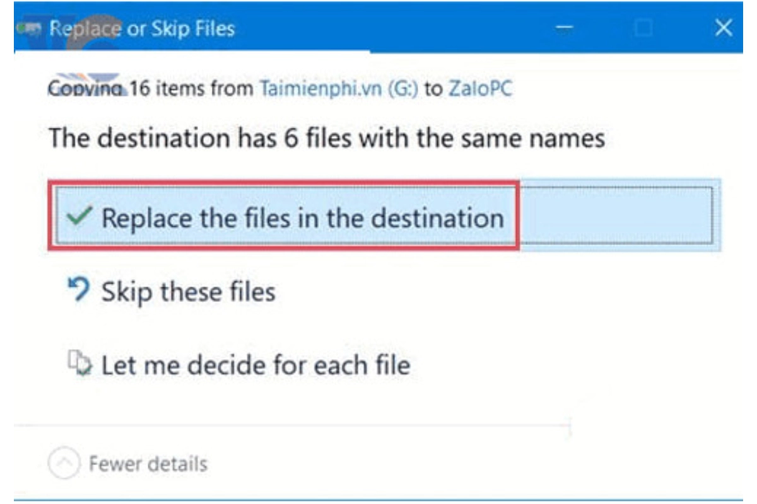Close the Replace or Skip Files dialog
The width and height of the screenshot is (757, 504).
click(723, 28)
